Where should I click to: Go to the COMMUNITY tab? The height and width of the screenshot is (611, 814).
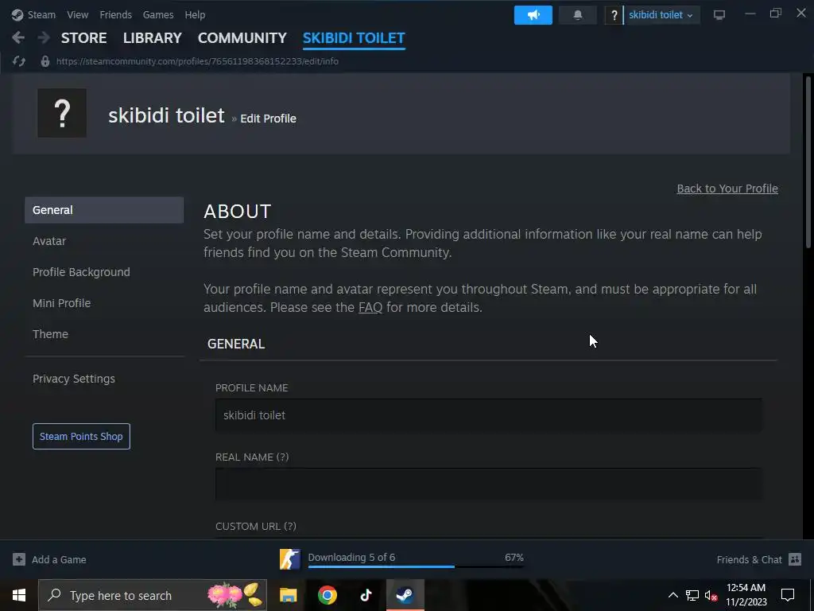tap(242, 38)
